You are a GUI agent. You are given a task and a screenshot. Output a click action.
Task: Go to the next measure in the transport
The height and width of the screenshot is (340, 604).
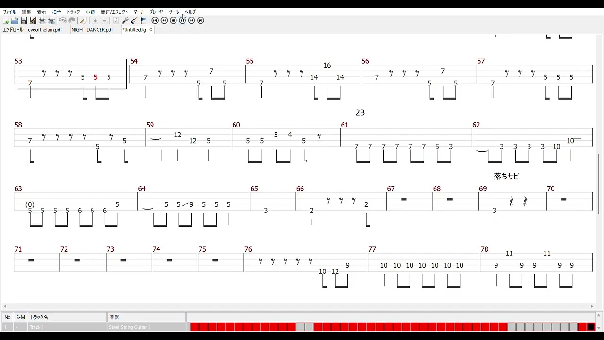pos(192,21)
